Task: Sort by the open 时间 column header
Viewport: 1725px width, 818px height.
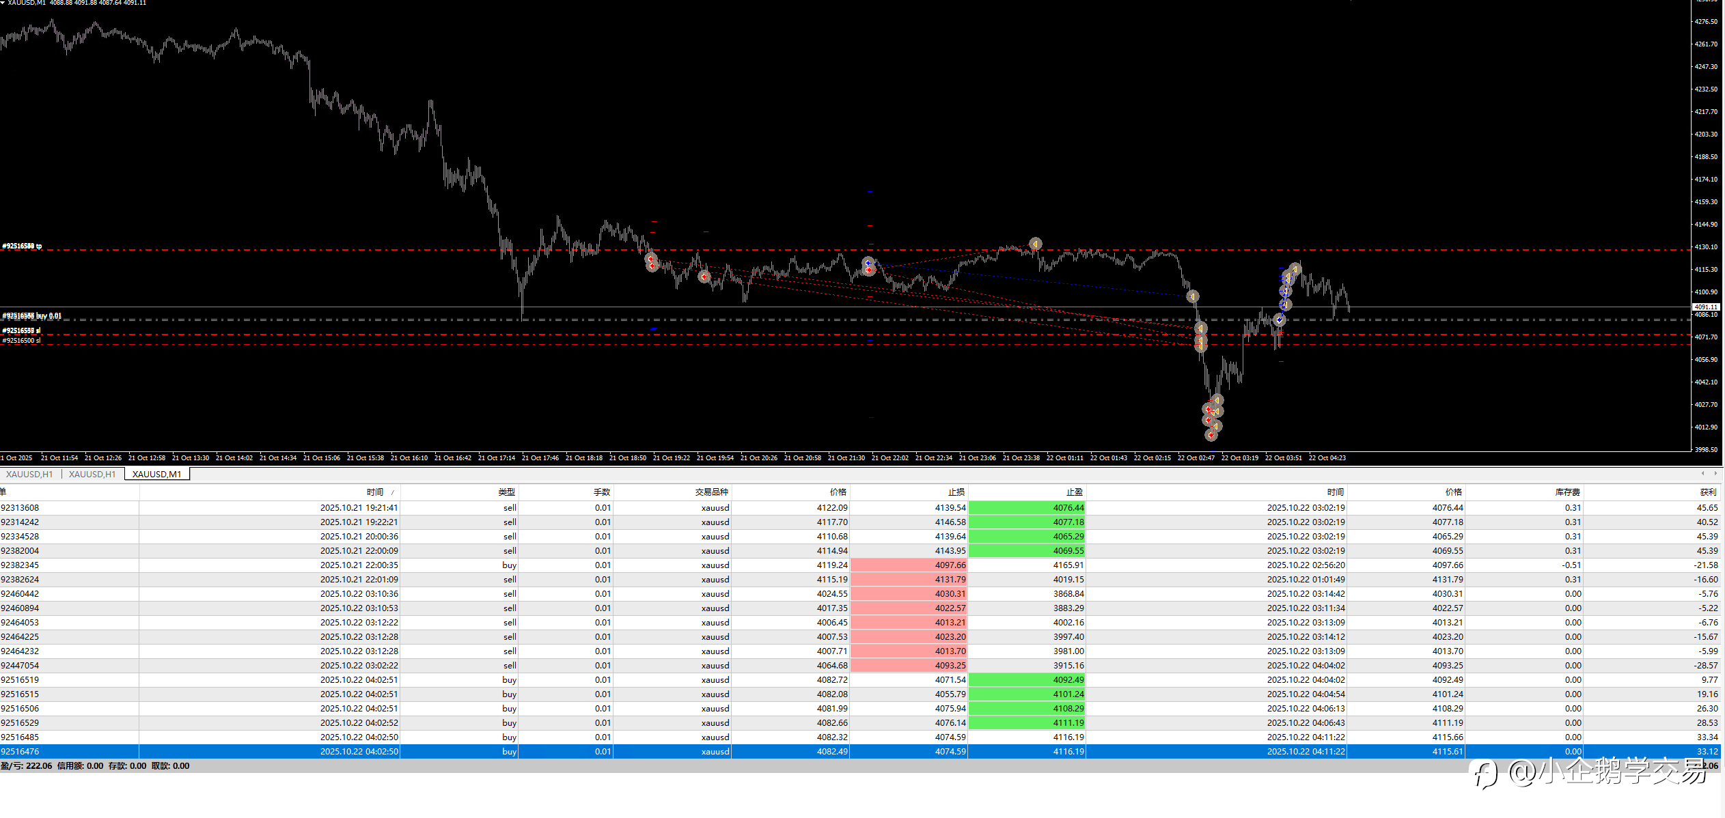Action: (374, 492)
